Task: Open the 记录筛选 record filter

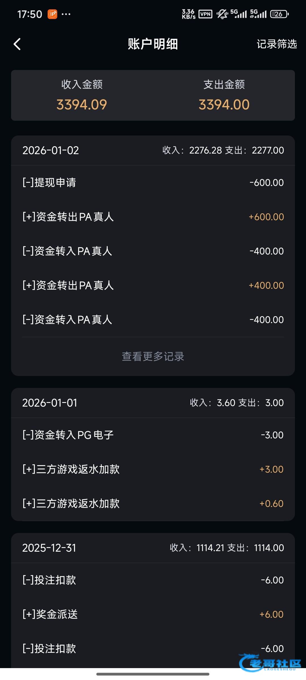Action: 277,44
